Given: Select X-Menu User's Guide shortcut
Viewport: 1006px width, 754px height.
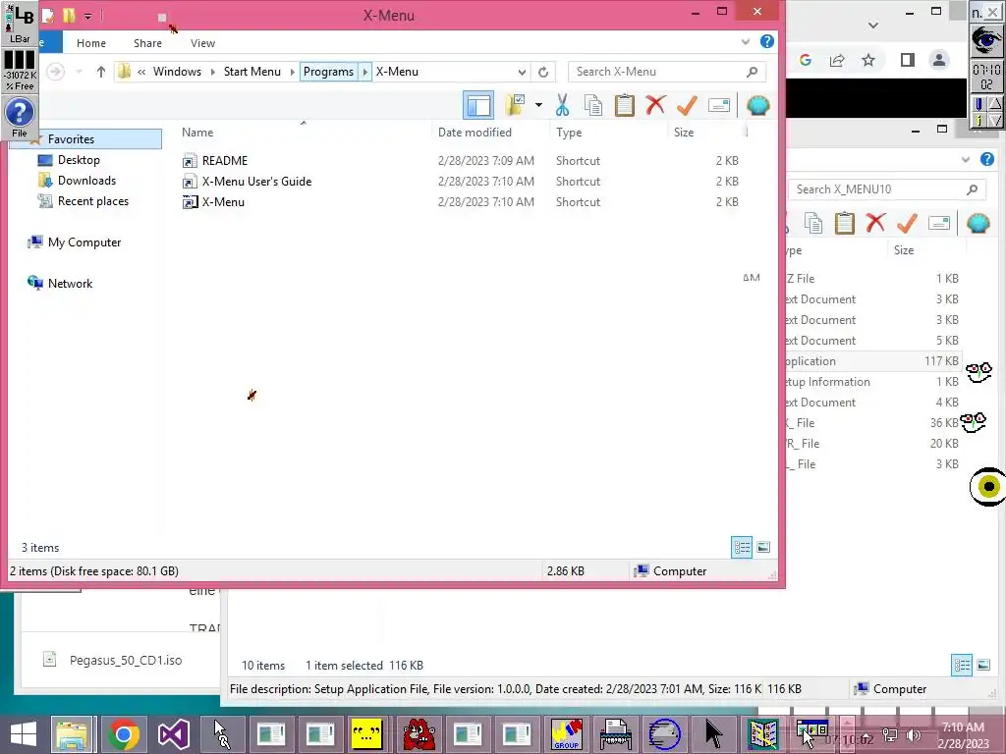Looking at the screenshot, I should pyautogui.click(x=256, y=182).
